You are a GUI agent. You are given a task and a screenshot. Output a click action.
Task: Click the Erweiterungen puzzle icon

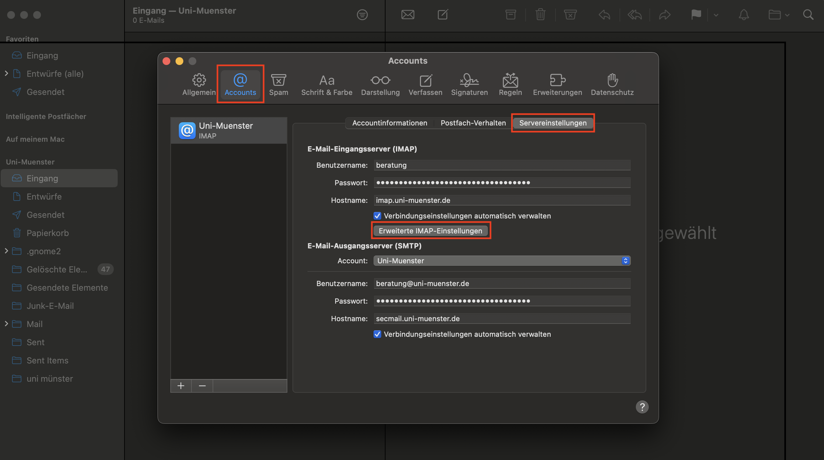click(557, 84)
